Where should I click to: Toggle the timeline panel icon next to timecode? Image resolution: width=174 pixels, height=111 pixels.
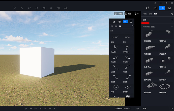(137, 108)
